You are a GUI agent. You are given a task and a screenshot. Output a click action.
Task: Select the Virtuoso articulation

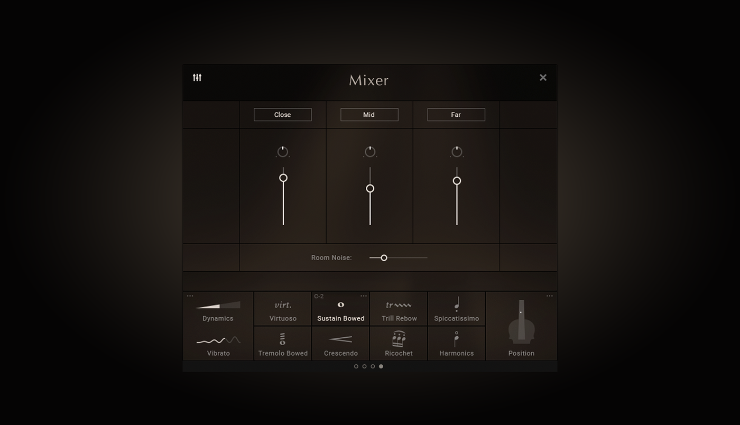point(283,309)
